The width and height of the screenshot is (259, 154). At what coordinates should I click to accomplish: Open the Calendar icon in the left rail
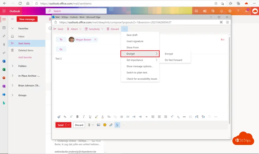(x=4, y=28)
